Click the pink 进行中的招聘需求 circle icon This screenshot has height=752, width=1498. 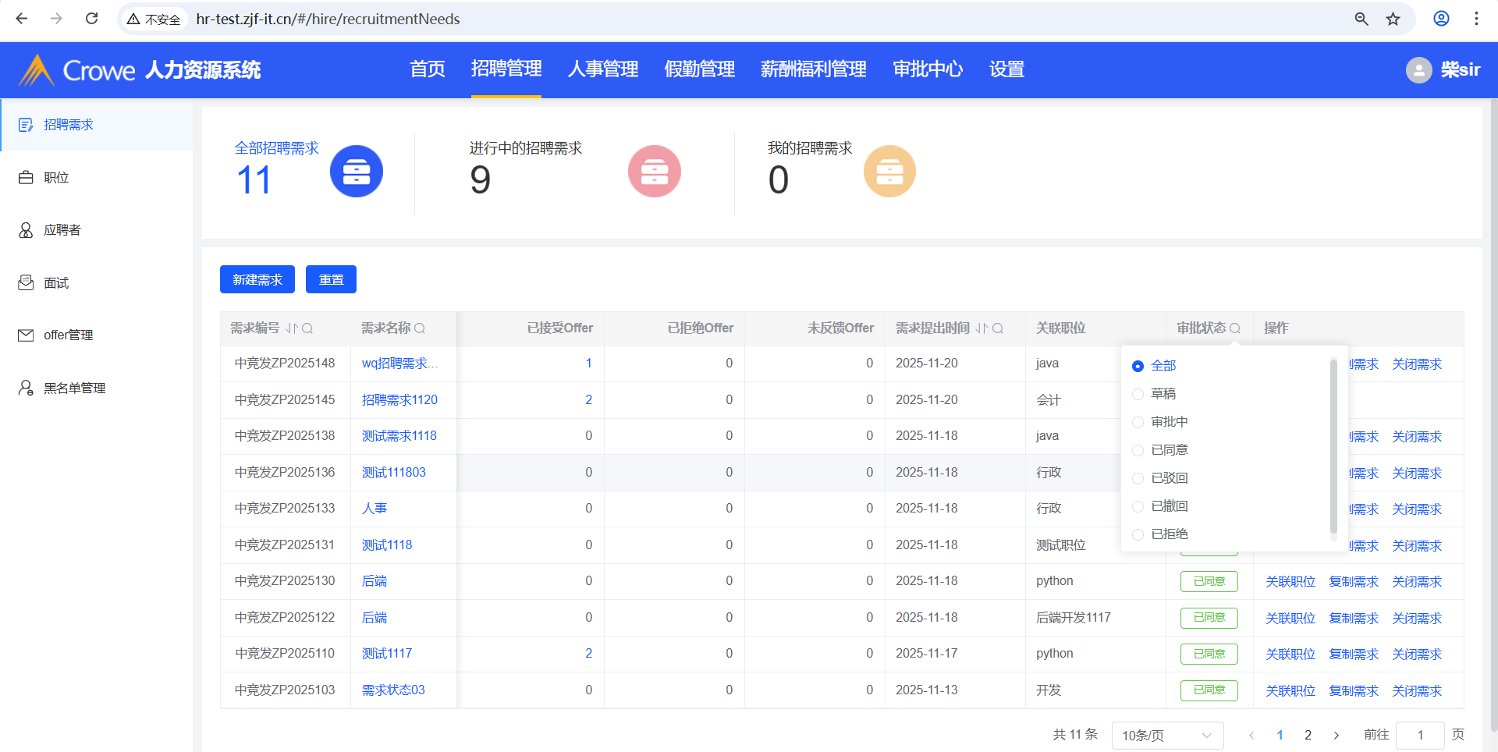point(654,171)
